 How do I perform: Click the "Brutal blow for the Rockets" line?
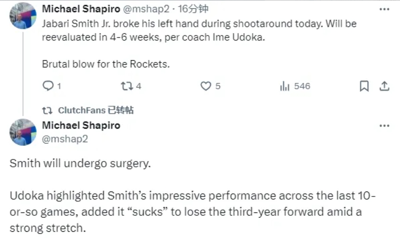(105, 64)
